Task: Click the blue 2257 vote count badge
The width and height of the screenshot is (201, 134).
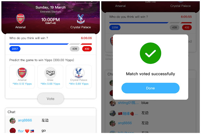Action: click(x=15, y=49)
